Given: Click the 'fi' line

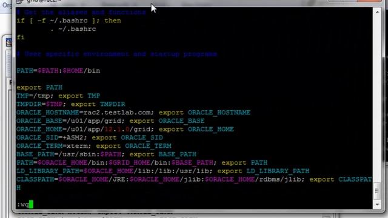Looking at the screenshot, I should click(21, 38).
